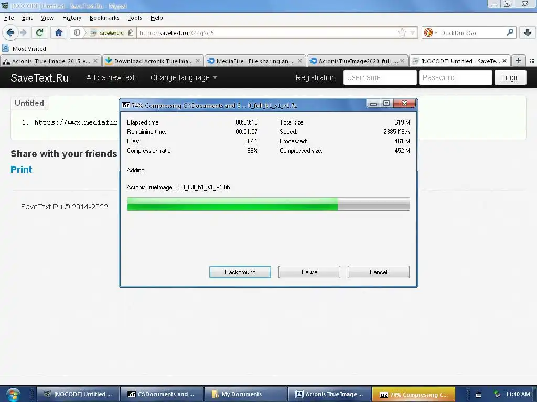Click the 7z icon in dialog title bar

126,105
